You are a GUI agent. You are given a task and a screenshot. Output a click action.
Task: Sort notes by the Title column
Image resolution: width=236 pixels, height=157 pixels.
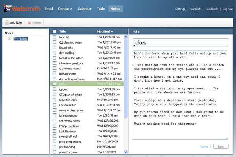pyautogui.click(x=62, y=31)
